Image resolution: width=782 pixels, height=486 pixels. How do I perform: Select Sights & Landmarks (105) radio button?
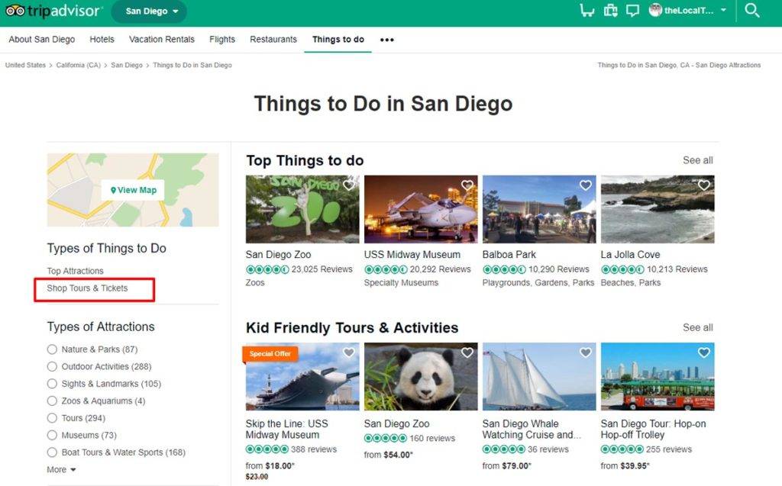tap(52, 384)
